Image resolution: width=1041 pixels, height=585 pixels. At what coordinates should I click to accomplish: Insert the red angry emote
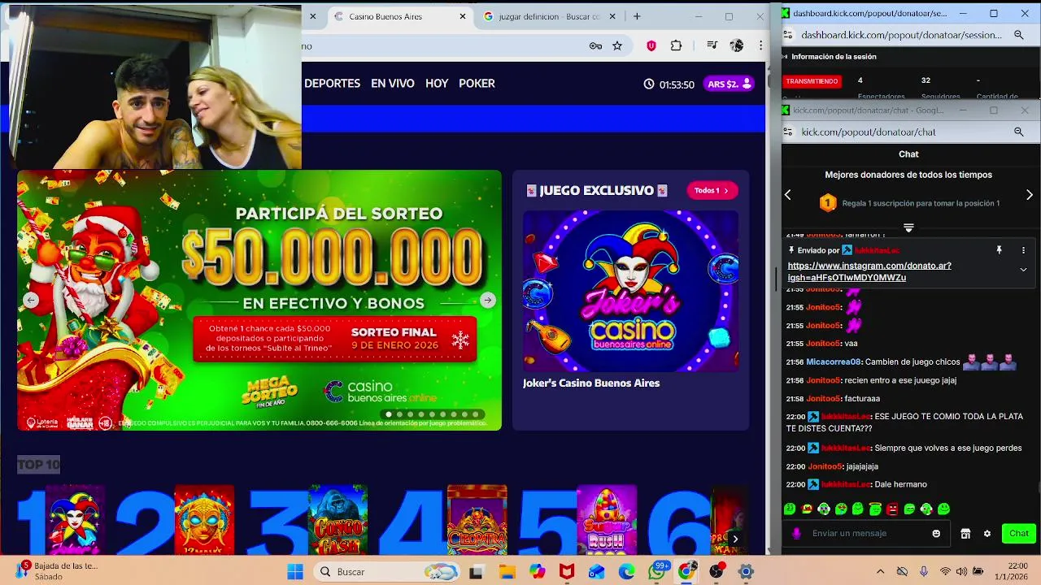(891, 509)
